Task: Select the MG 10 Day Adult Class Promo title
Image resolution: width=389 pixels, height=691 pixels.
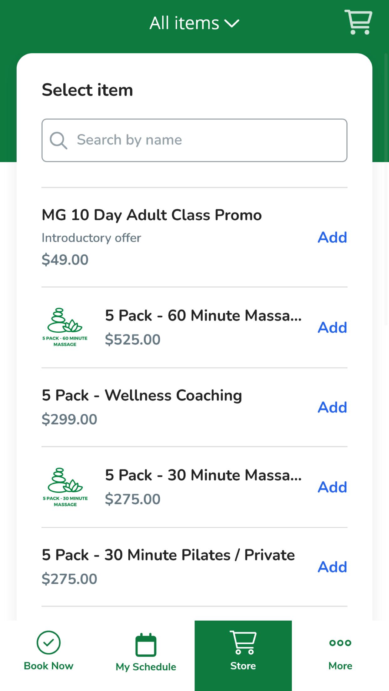Action: pos(152,215)
